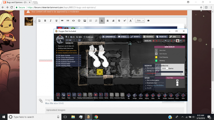This screenshot has height=120, width=214.
Task: Toggle the Disinfect At checkbox
Action: pyautogui.click(x=157, y=66)
